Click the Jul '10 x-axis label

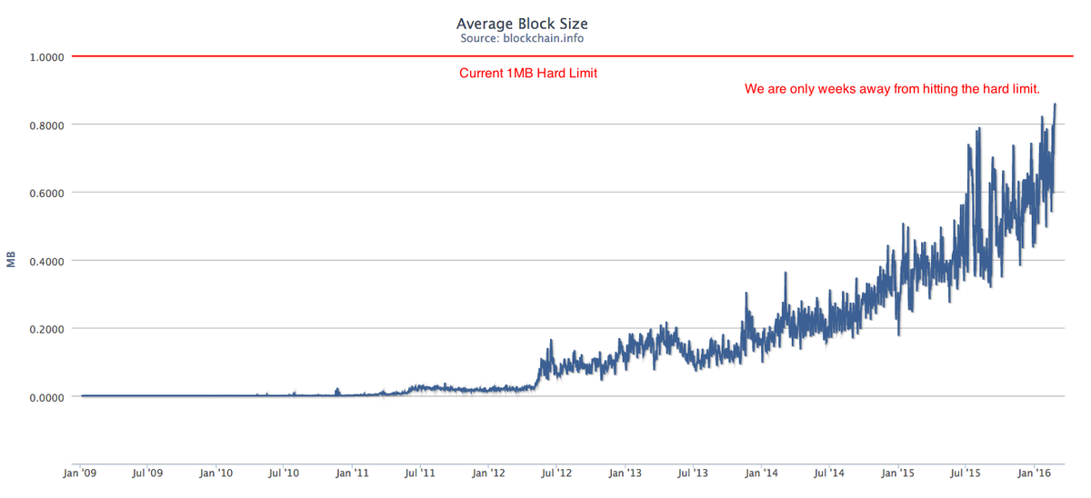pos(284,473)
